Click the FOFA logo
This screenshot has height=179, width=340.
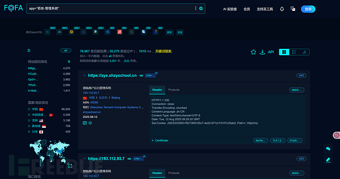(13, 8)
